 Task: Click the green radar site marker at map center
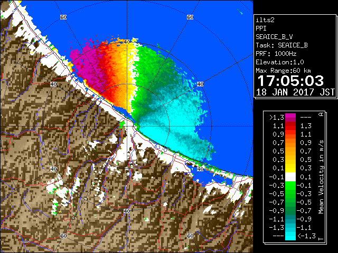(x=122, y=124)
